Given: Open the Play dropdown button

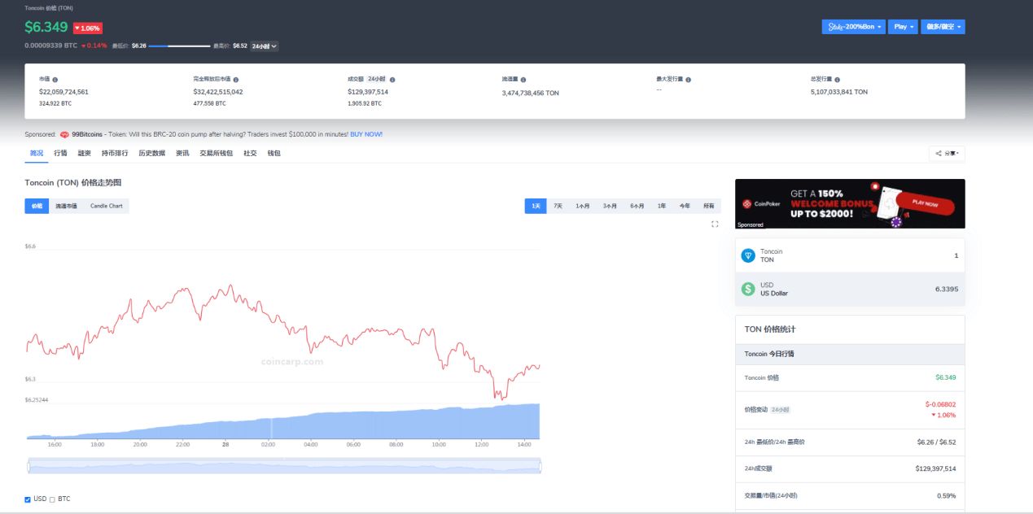Looking at the screenshot, I should (x=903, y=27).
